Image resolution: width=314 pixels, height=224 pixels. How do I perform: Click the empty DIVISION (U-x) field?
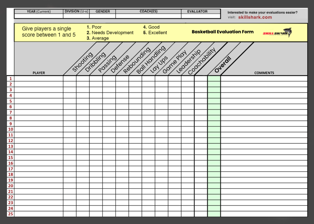pyautogui.click(x=76, y=16)
